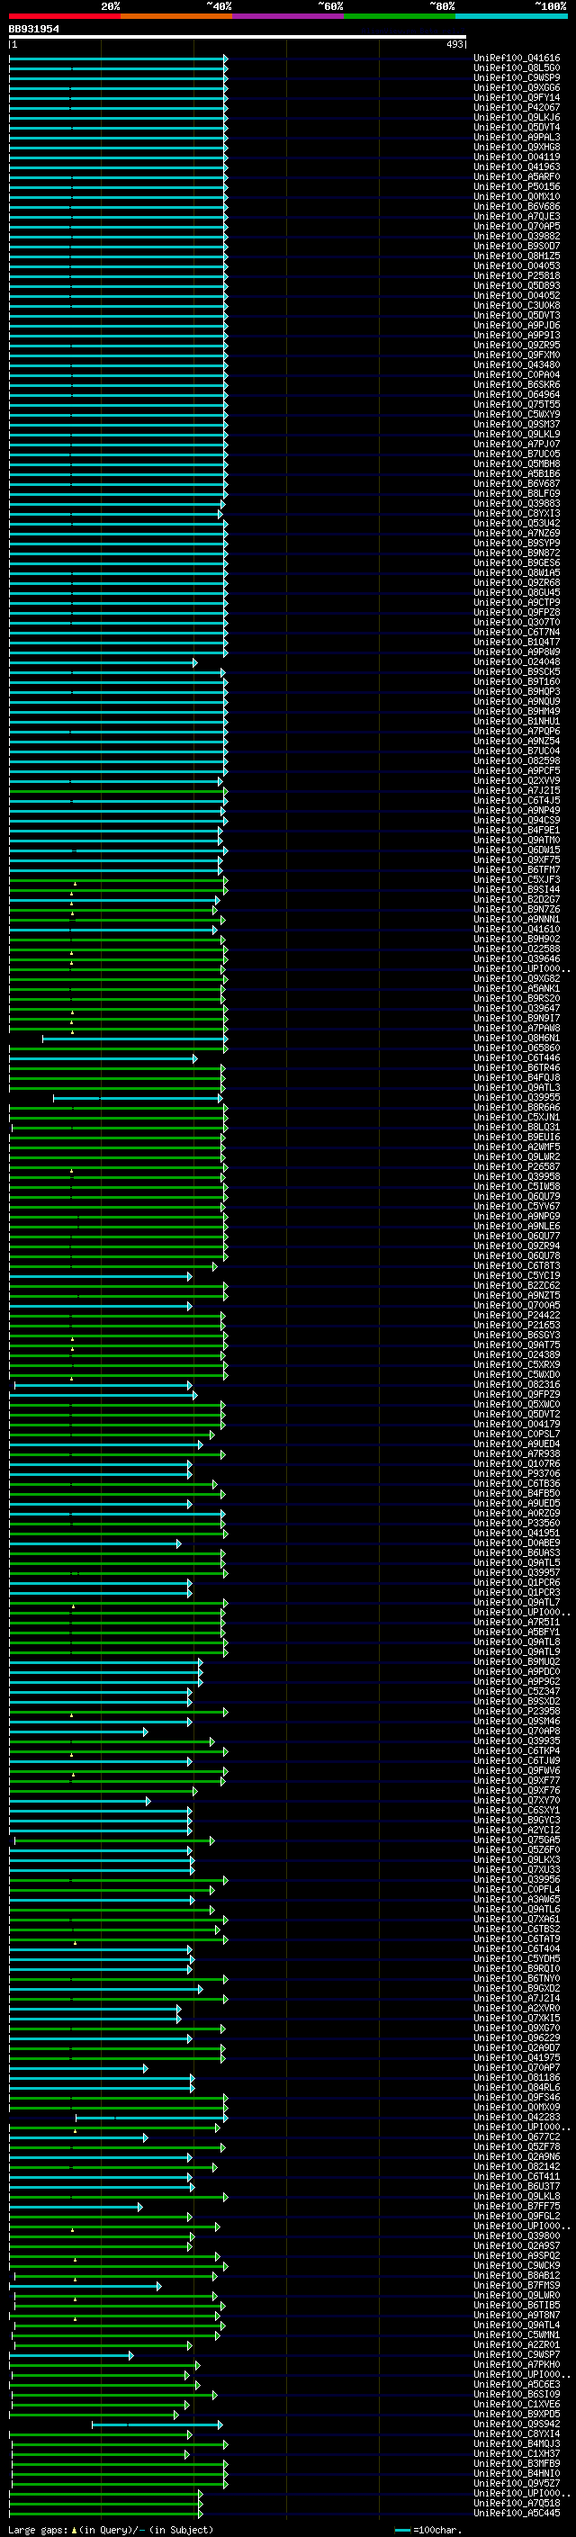Click hit label UniRef100_B9S0D7
576x2537 pixels.
tap(517, 247)
